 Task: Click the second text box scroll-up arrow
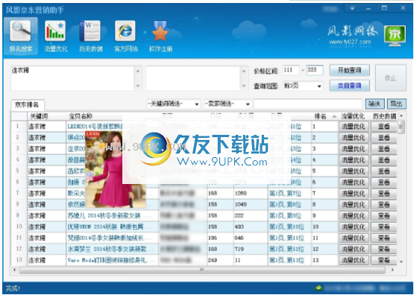pyautogui.click(x=244, y=71)
